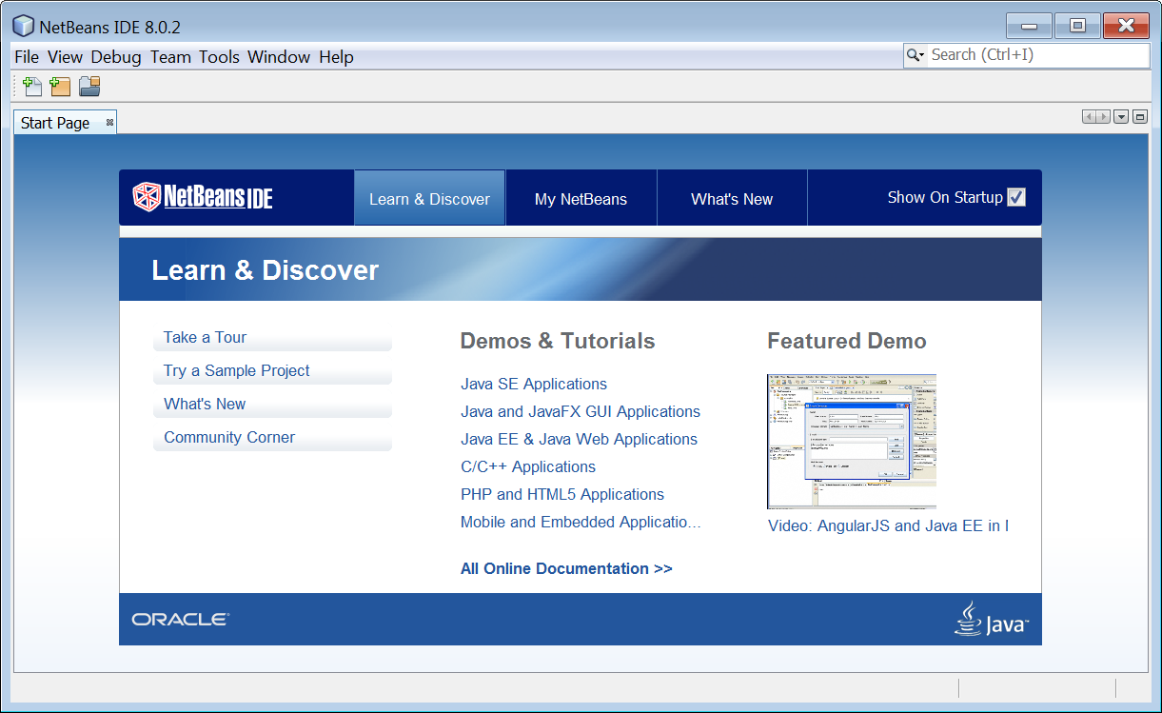
Task: Open the Debug menu
Action: click(x=116, y=57)
